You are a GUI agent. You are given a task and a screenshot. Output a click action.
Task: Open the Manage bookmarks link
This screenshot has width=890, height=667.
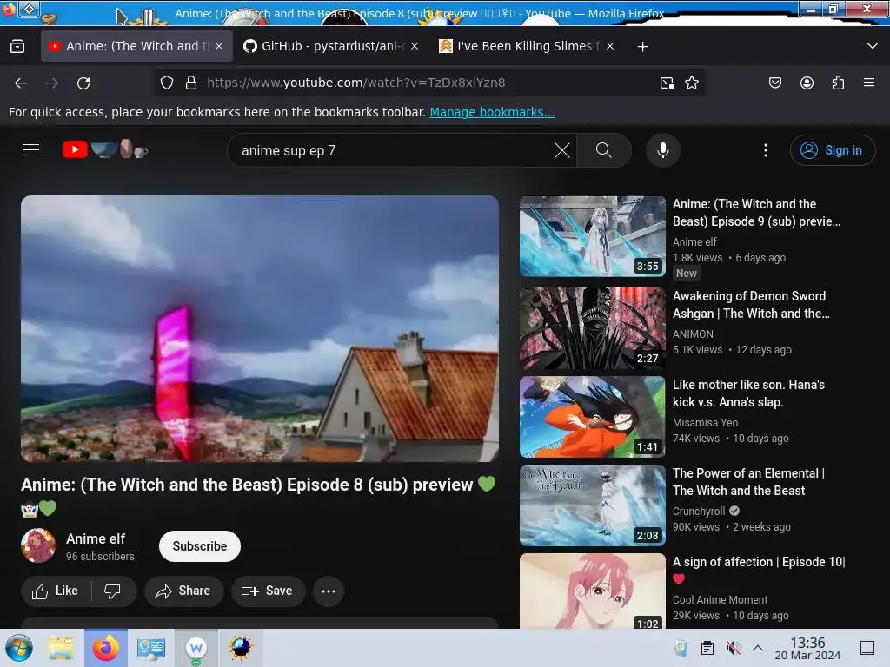point(492,112)
